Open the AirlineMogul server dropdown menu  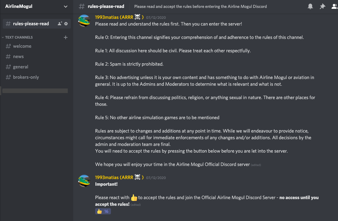point(66,6)
